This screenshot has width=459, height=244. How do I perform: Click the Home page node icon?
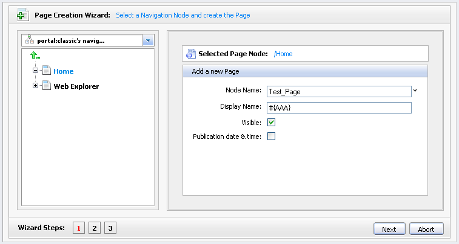47,71
